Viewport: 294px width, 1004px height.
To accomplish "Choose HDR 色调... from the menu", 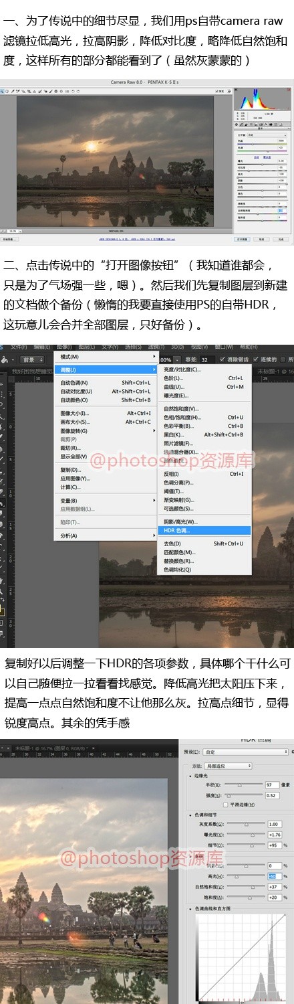I will click(204, 530).
